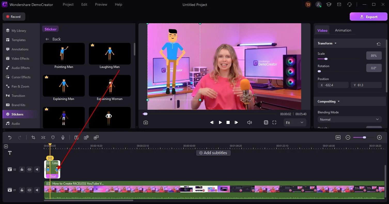
Task: Open the Transition panel
Action: click(18, 96)
